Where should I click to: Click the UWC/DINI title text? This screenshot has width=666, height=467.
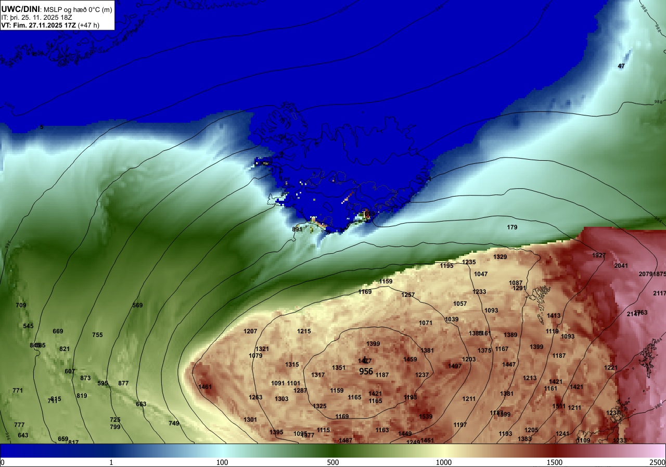pyautogui.click(x=20, y=8)
